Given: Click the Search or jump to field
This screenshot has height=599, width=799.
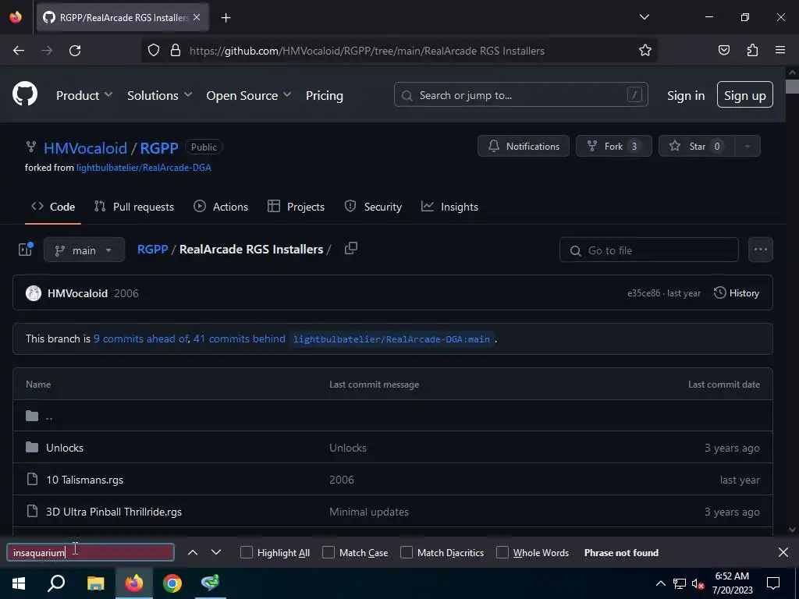Looking at the screenshot, I should [520, 94].
